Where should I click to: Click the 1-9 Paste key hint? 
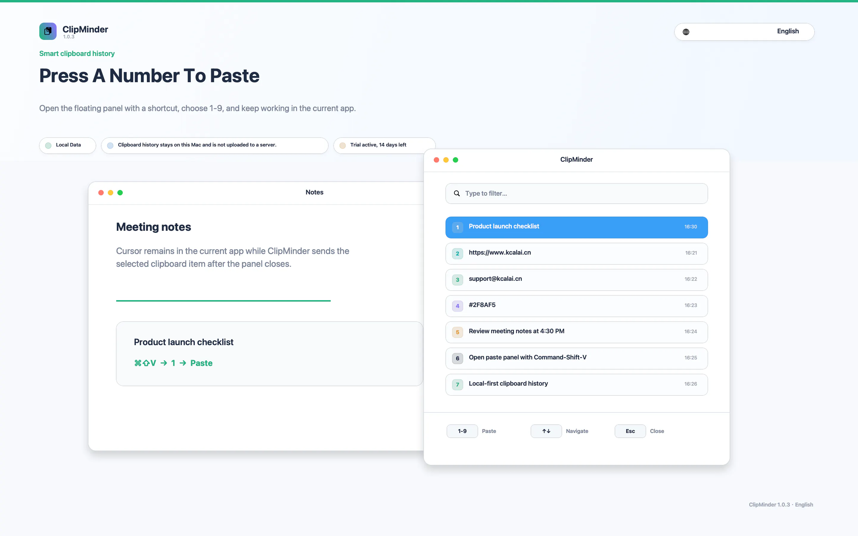pos(462,431)
